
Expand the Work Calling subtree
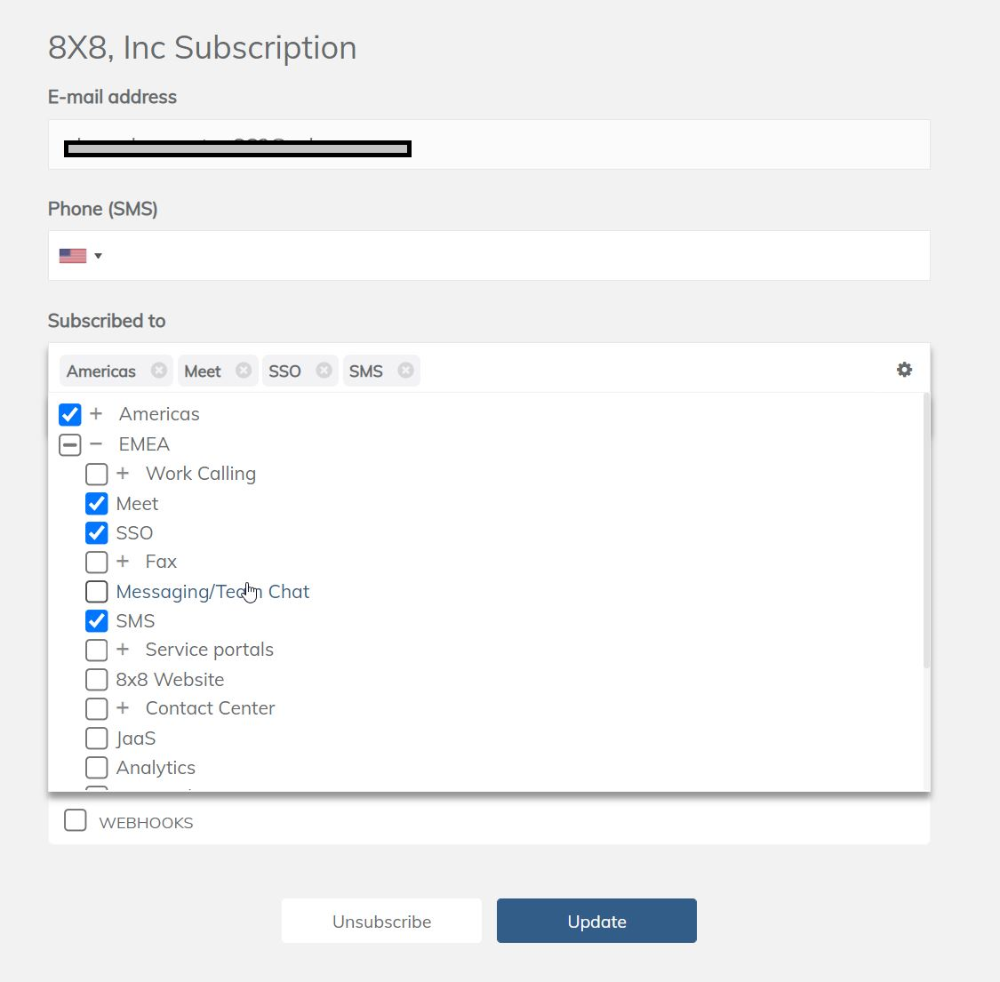click(x=123, y=474)
